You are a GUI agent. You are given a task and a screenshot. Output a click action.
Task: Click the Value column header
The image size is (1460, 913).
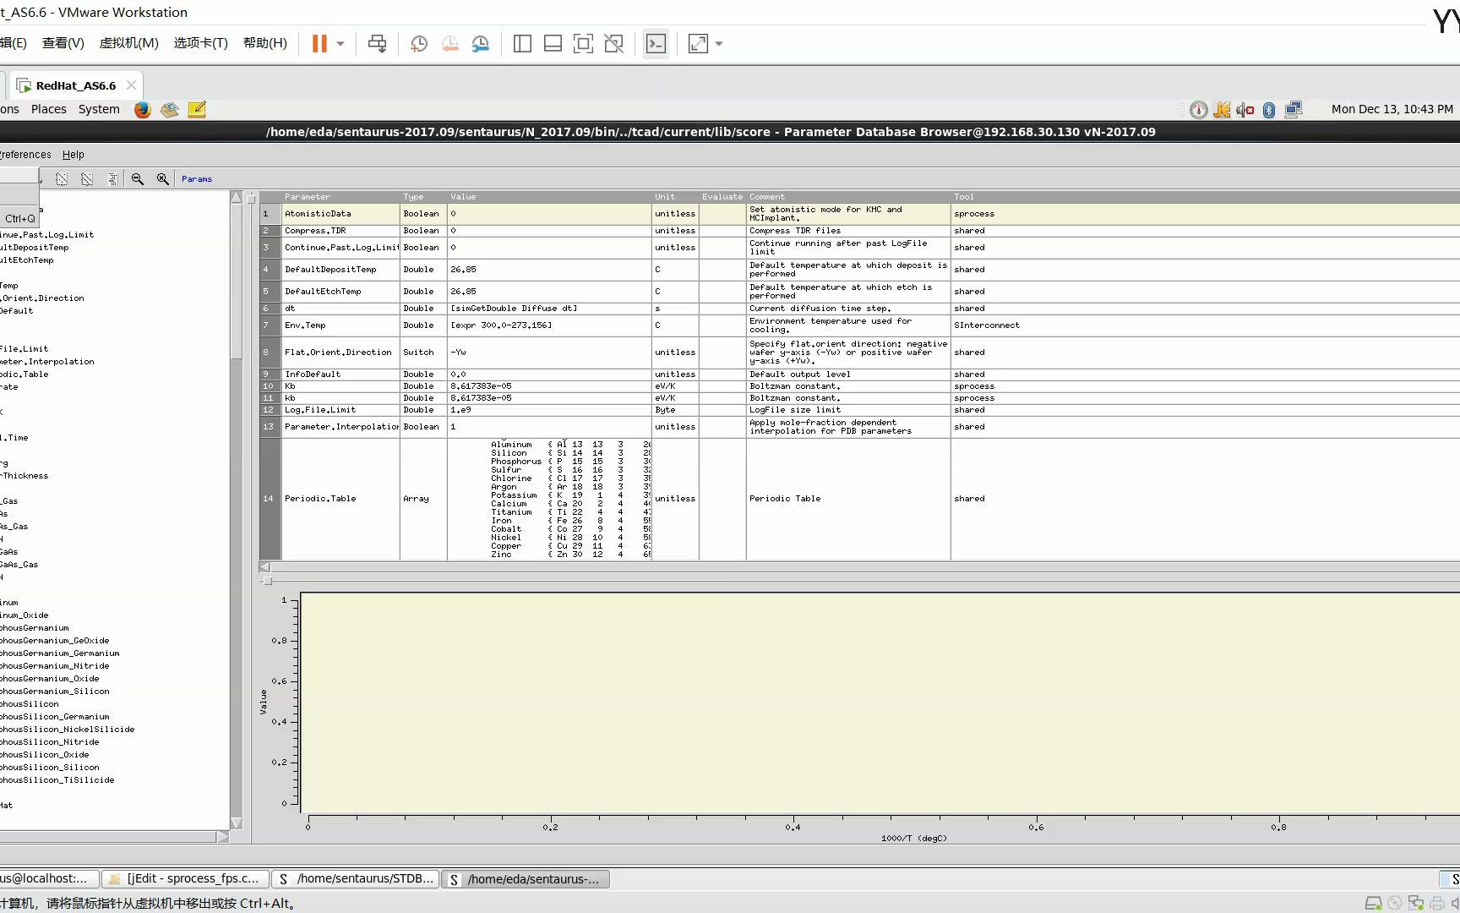tap(549, 196)
